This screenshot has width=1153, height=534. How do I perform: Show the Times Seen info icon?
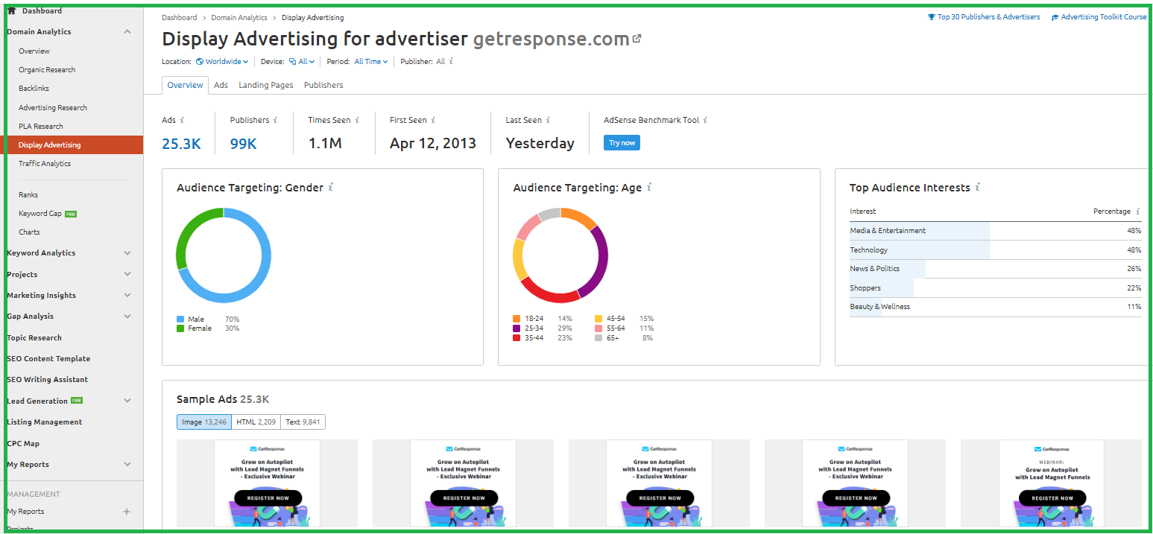point(357,120)
